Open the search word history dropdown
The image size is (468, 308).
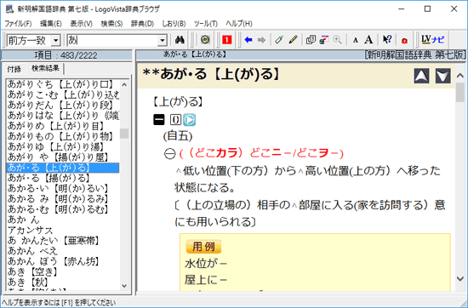[162, 40]
